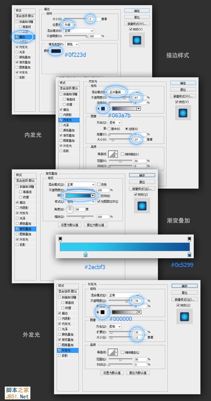
Task: Click 大小 size field showing 2 in 描边 dialog
Action: coord(95,19)
